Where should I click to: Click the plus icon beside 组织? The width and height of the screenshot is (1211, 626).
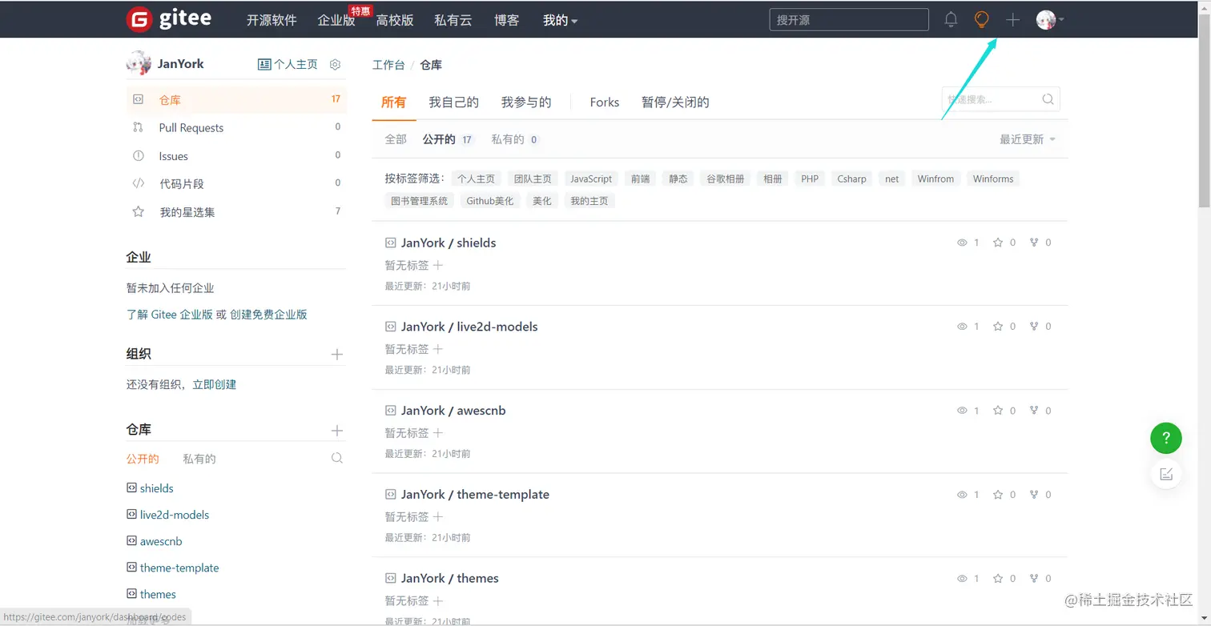(337, 354)
